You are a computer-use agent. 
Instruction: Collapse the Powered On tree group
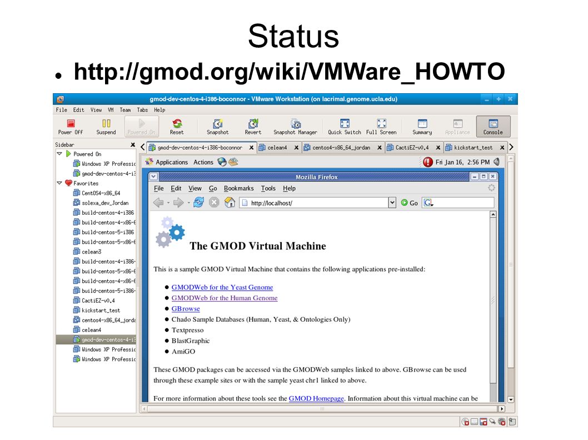(x=59, y=154)
